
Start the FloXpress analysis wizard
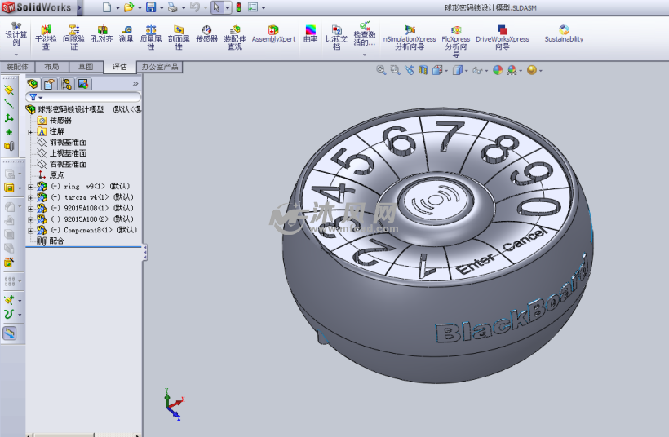pos(456,41)
